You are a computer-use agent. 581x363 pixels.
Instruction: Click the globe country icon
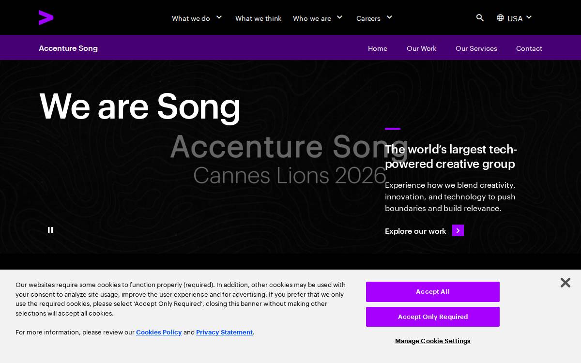coord(500,18)
